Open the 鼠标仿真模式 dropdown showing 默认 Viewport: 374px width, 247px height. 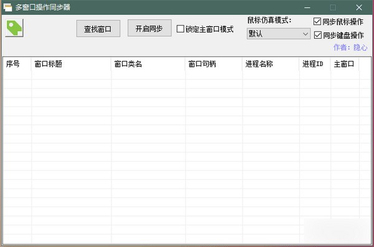point(279,34)
